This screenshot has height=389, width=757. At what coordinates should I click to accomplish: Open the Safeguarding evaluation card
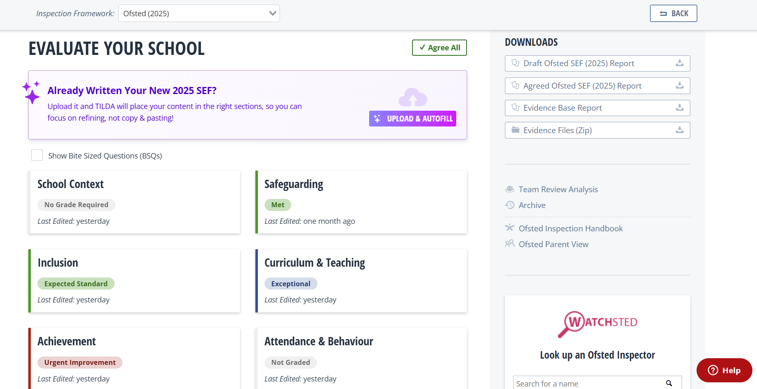point(361,202)
